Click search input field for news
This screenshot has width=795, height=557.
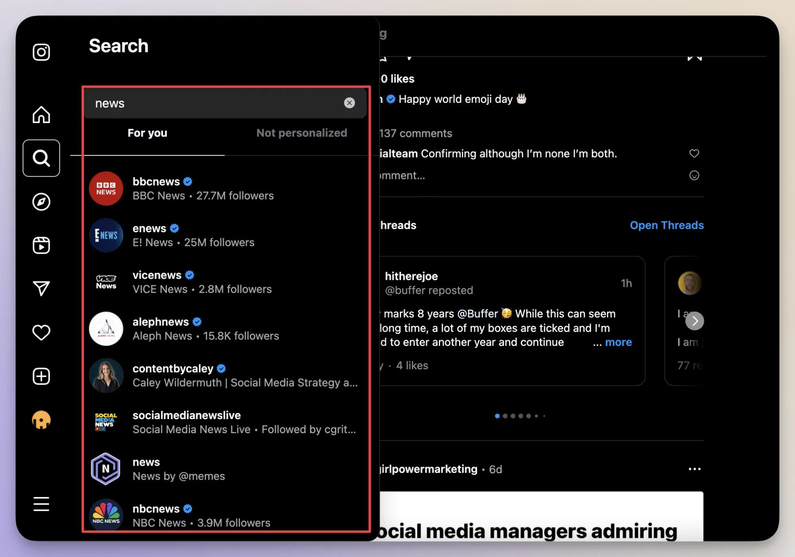pyautogui.click(x=224, y=103)
